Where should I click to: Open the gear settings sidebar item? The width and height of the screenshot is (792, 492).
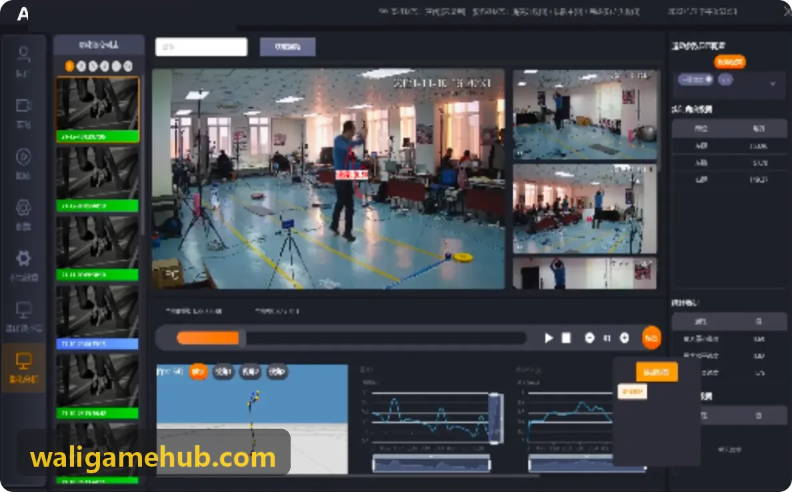pyautogui.click(x=23, y=258)
